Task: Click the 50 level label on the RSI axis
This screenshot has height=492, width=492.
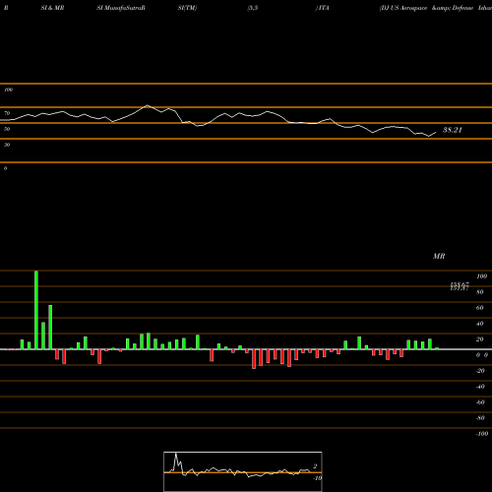Action: (7, 129)
